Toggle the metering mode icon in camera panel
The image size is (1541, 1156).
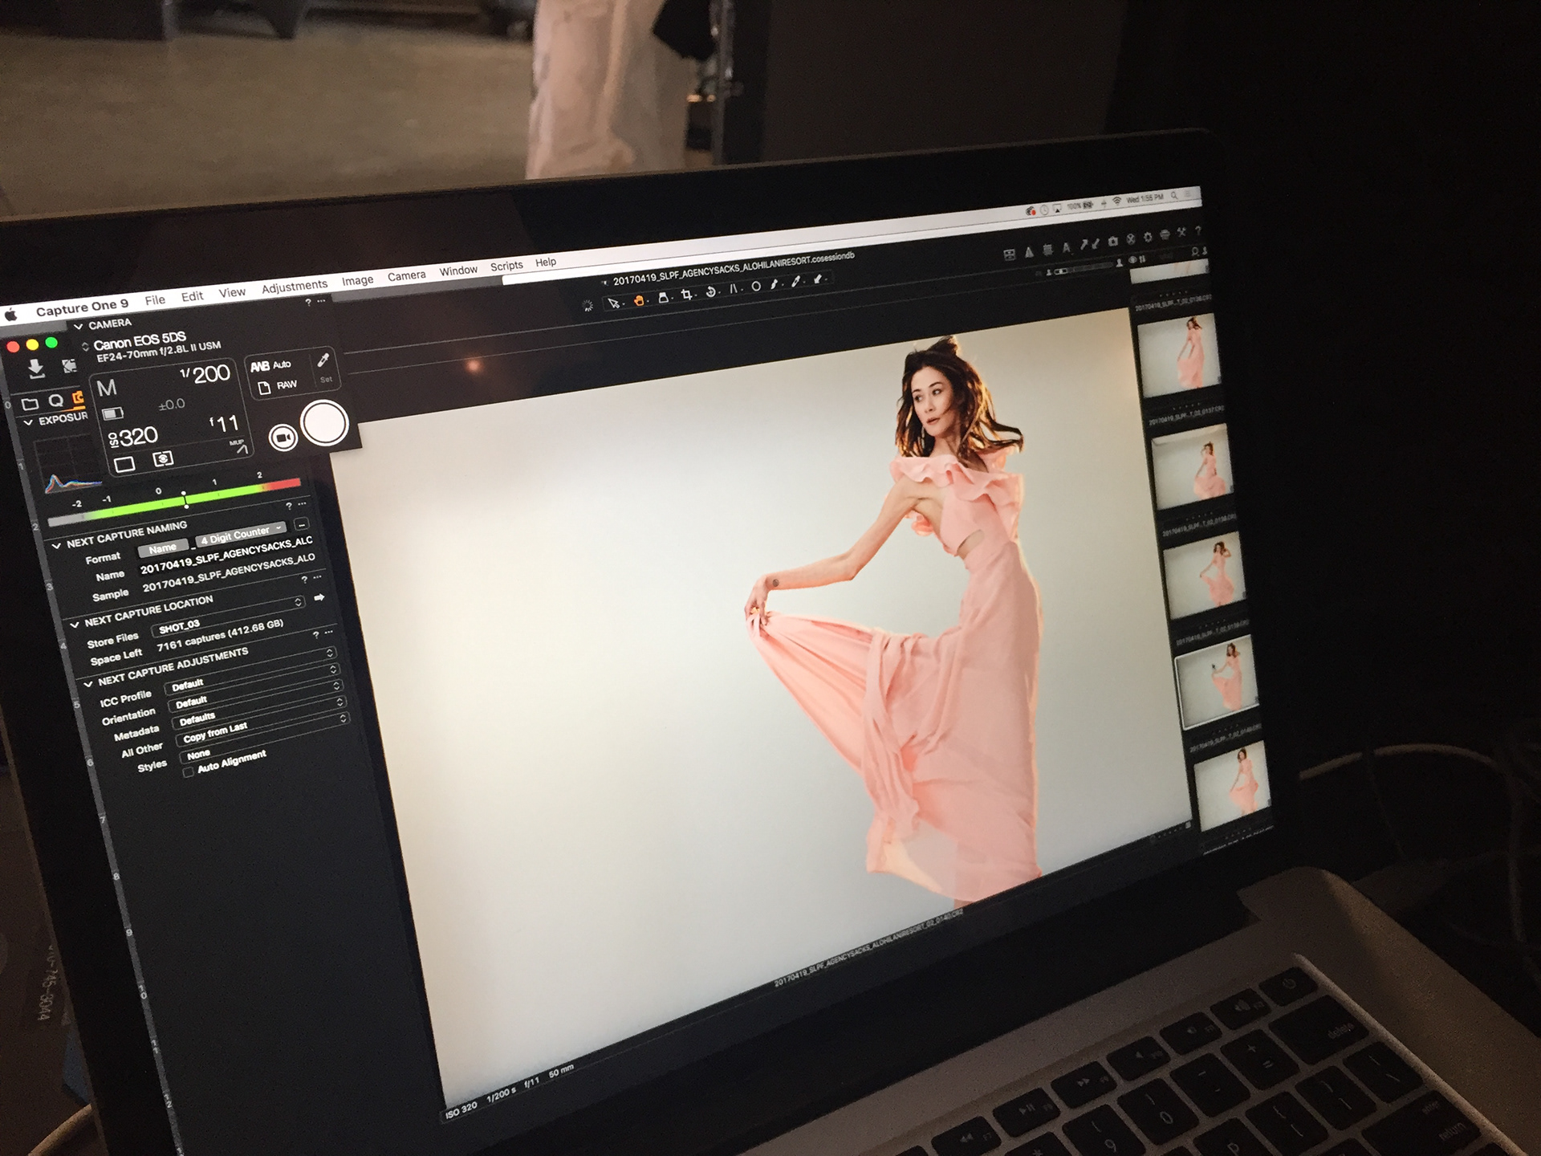[x=163, y=458]
